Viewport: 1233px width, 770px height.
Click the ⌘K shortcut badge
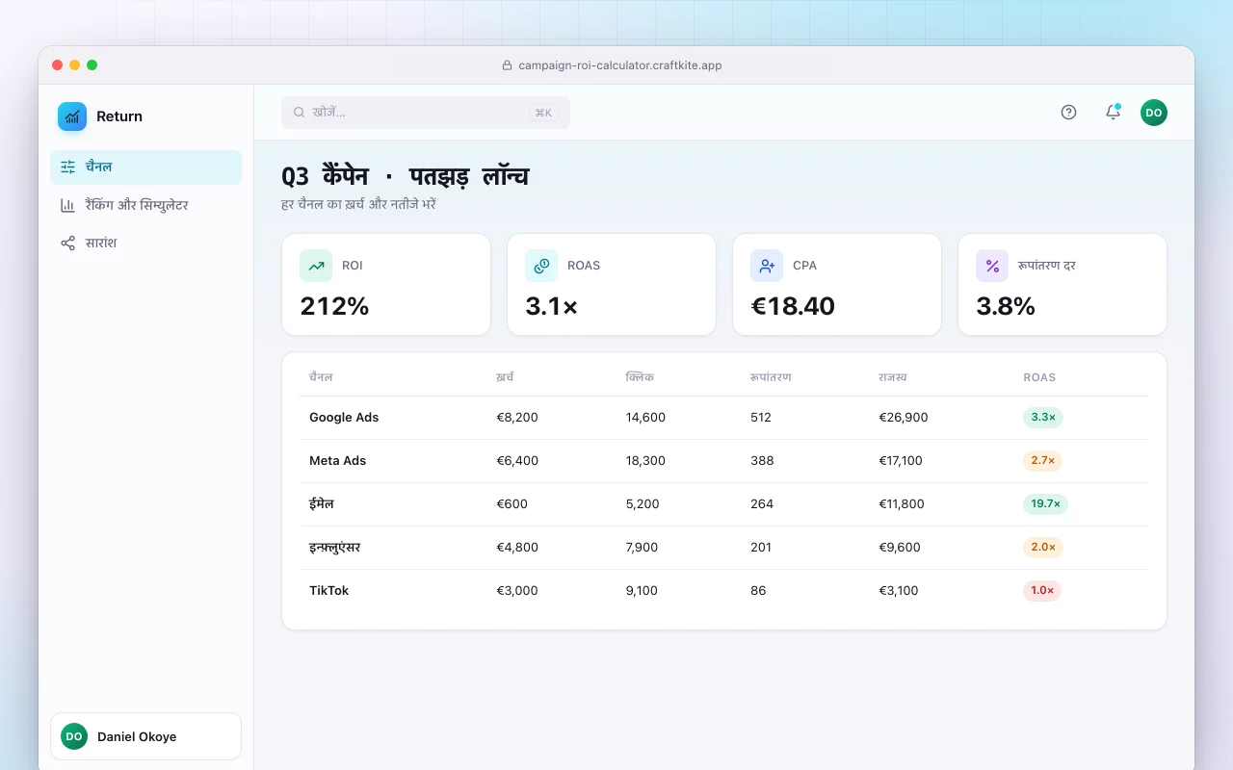click(x=543, y=113)
